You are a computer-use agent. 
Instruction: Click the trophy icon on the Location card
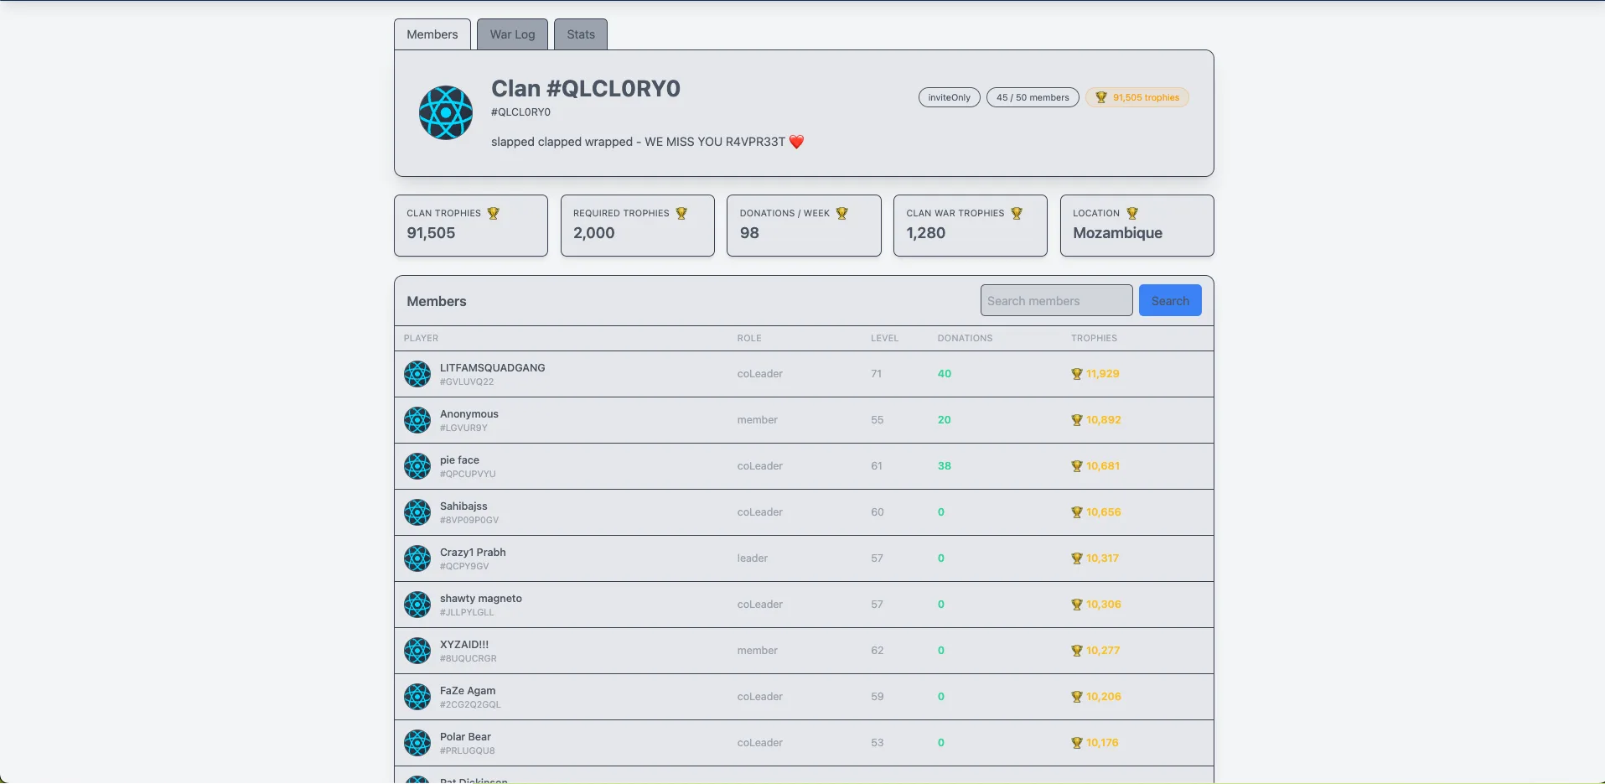[1132, 213]
